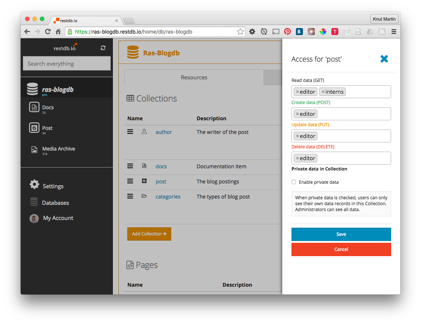Click the cast screen extension icon
Viewport: 421px width, 324px height.
(x=276, y=32)
